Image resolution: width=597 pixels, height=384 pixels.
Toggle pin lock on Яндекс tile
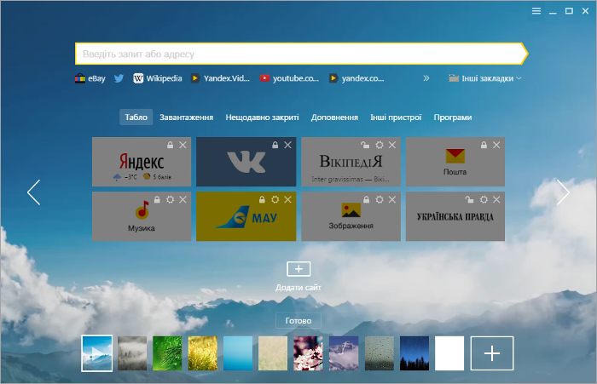pyautogui.click(x=171, y=145)
